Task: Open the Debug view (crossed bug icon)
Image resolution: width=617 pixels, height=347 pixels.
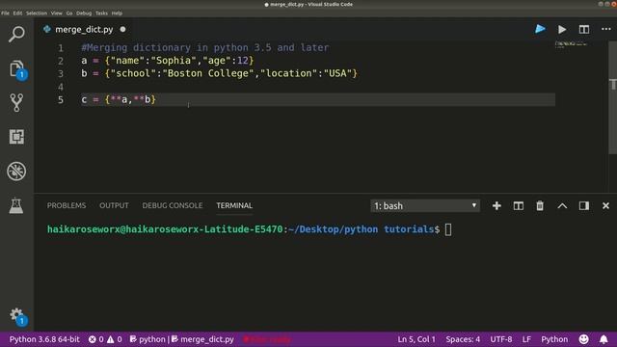Action: (16, 172)
